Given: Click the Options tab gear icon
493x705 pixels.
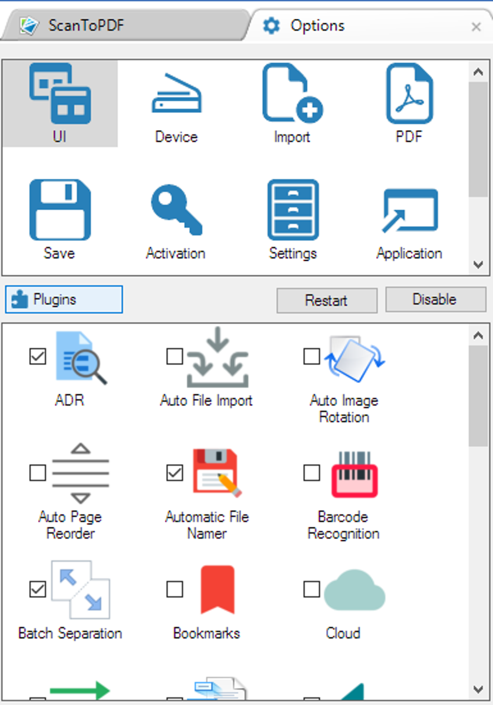Looking at the screenshot, I should (x=271, y=26).
